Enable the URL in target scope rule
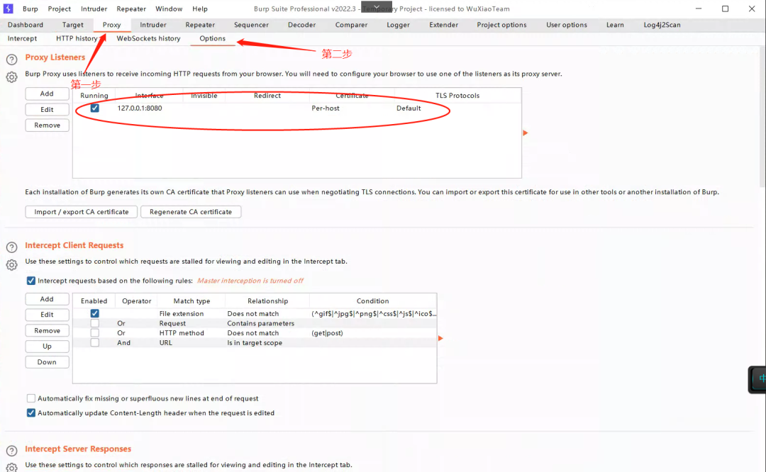This screenshot has height=472, width=766. (95, 342)
